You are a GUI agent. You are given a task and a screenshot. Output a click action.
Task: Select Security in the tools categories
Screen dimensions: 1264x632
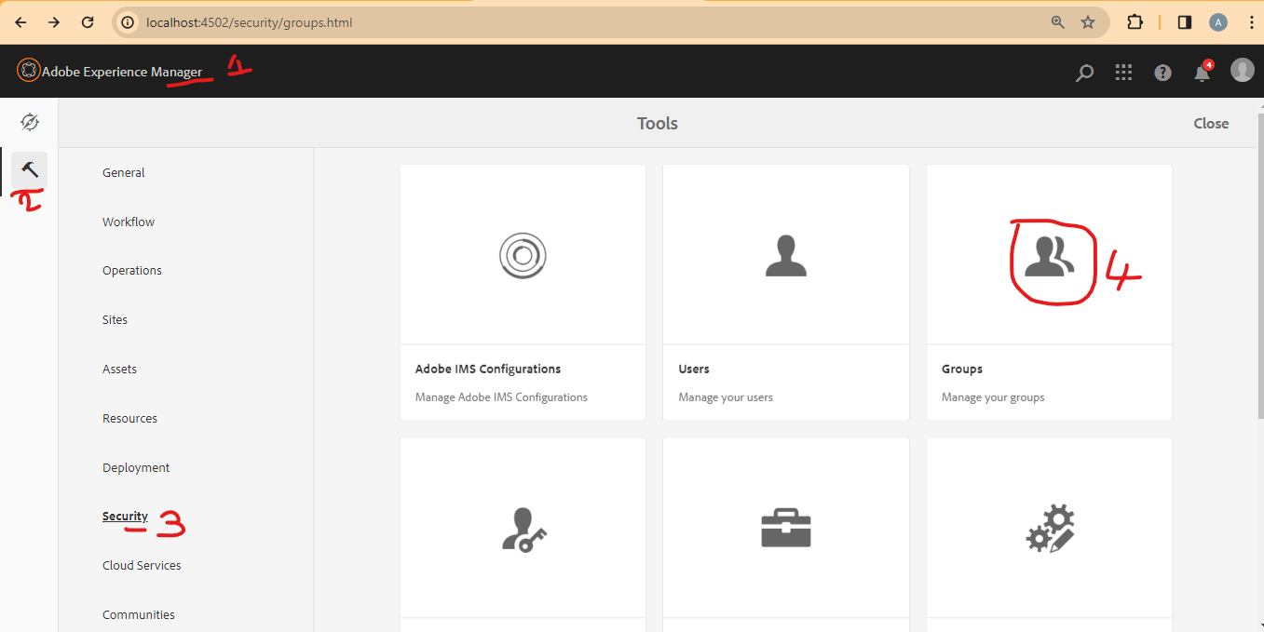click(124, 516)
